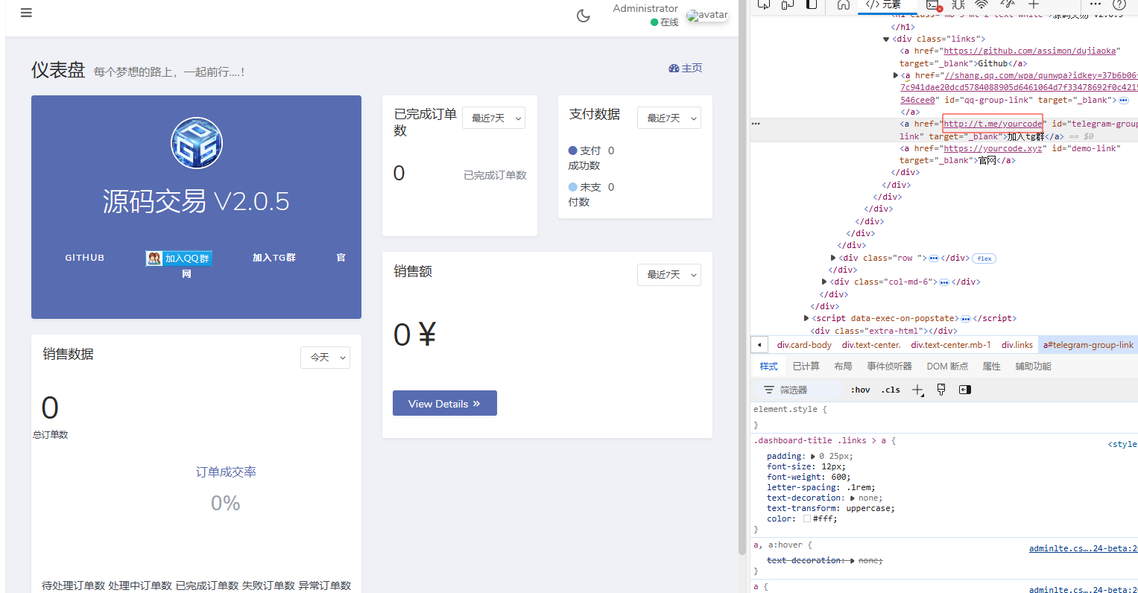
Task: Open 销售数据 今天 dropdown
Action: coord(325,357)
